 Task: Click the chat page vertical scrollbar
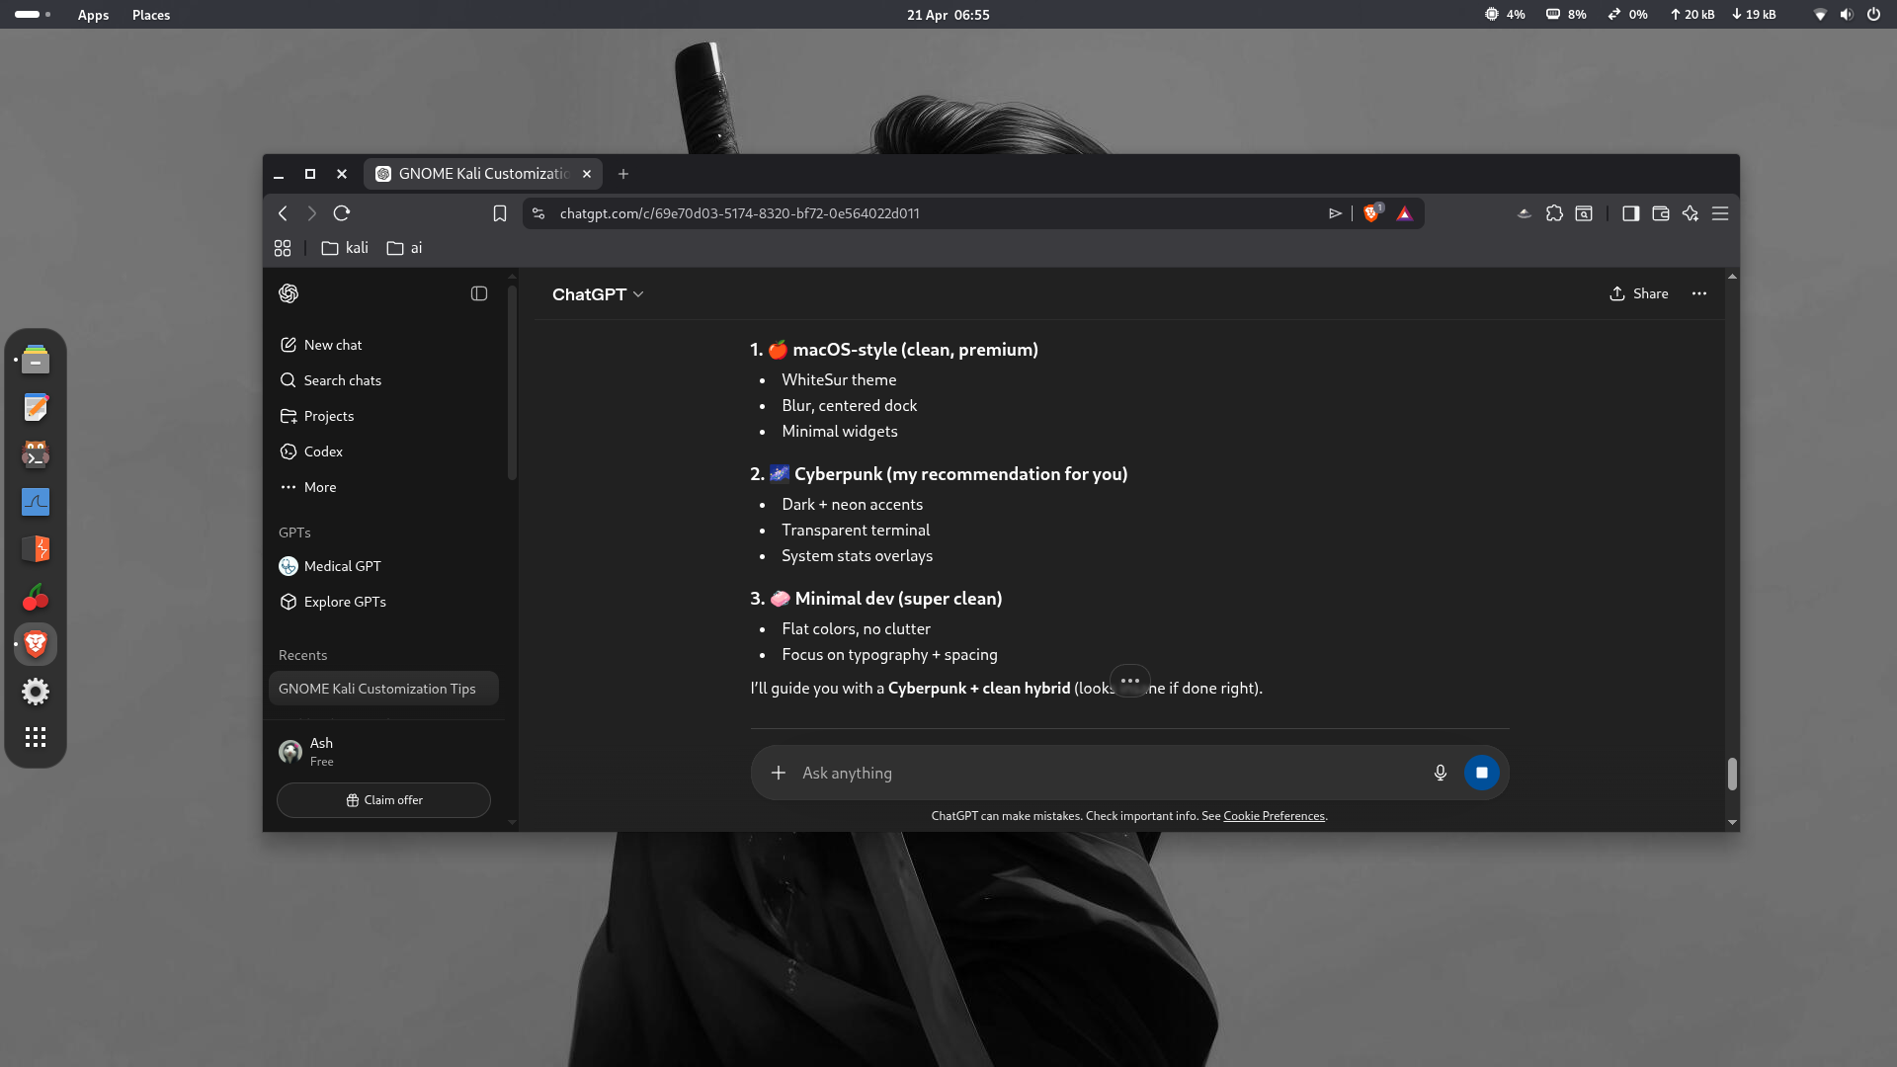pyautogui.click(x=1732, y=774)
